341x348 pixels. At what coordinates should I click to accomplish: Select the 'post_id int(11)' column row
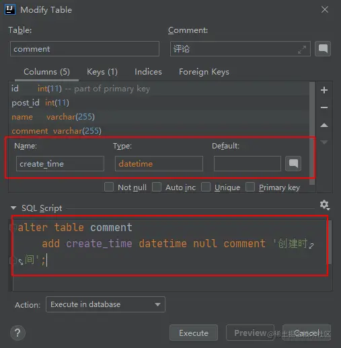(159, 103)
